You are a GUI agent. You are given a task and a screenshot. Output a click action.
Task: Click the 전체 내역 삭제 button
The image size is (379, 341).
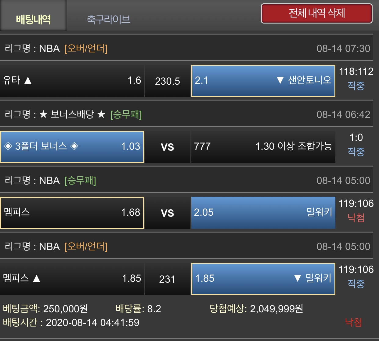coord(317,13)
